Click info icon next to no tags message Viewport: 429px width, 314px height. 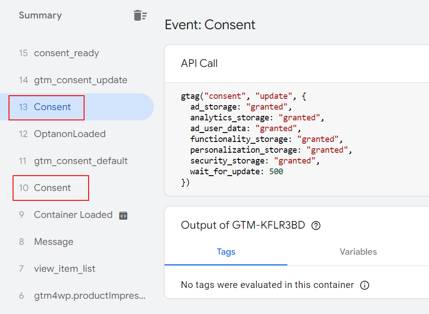pyautogui.click(x=365, y=285)
